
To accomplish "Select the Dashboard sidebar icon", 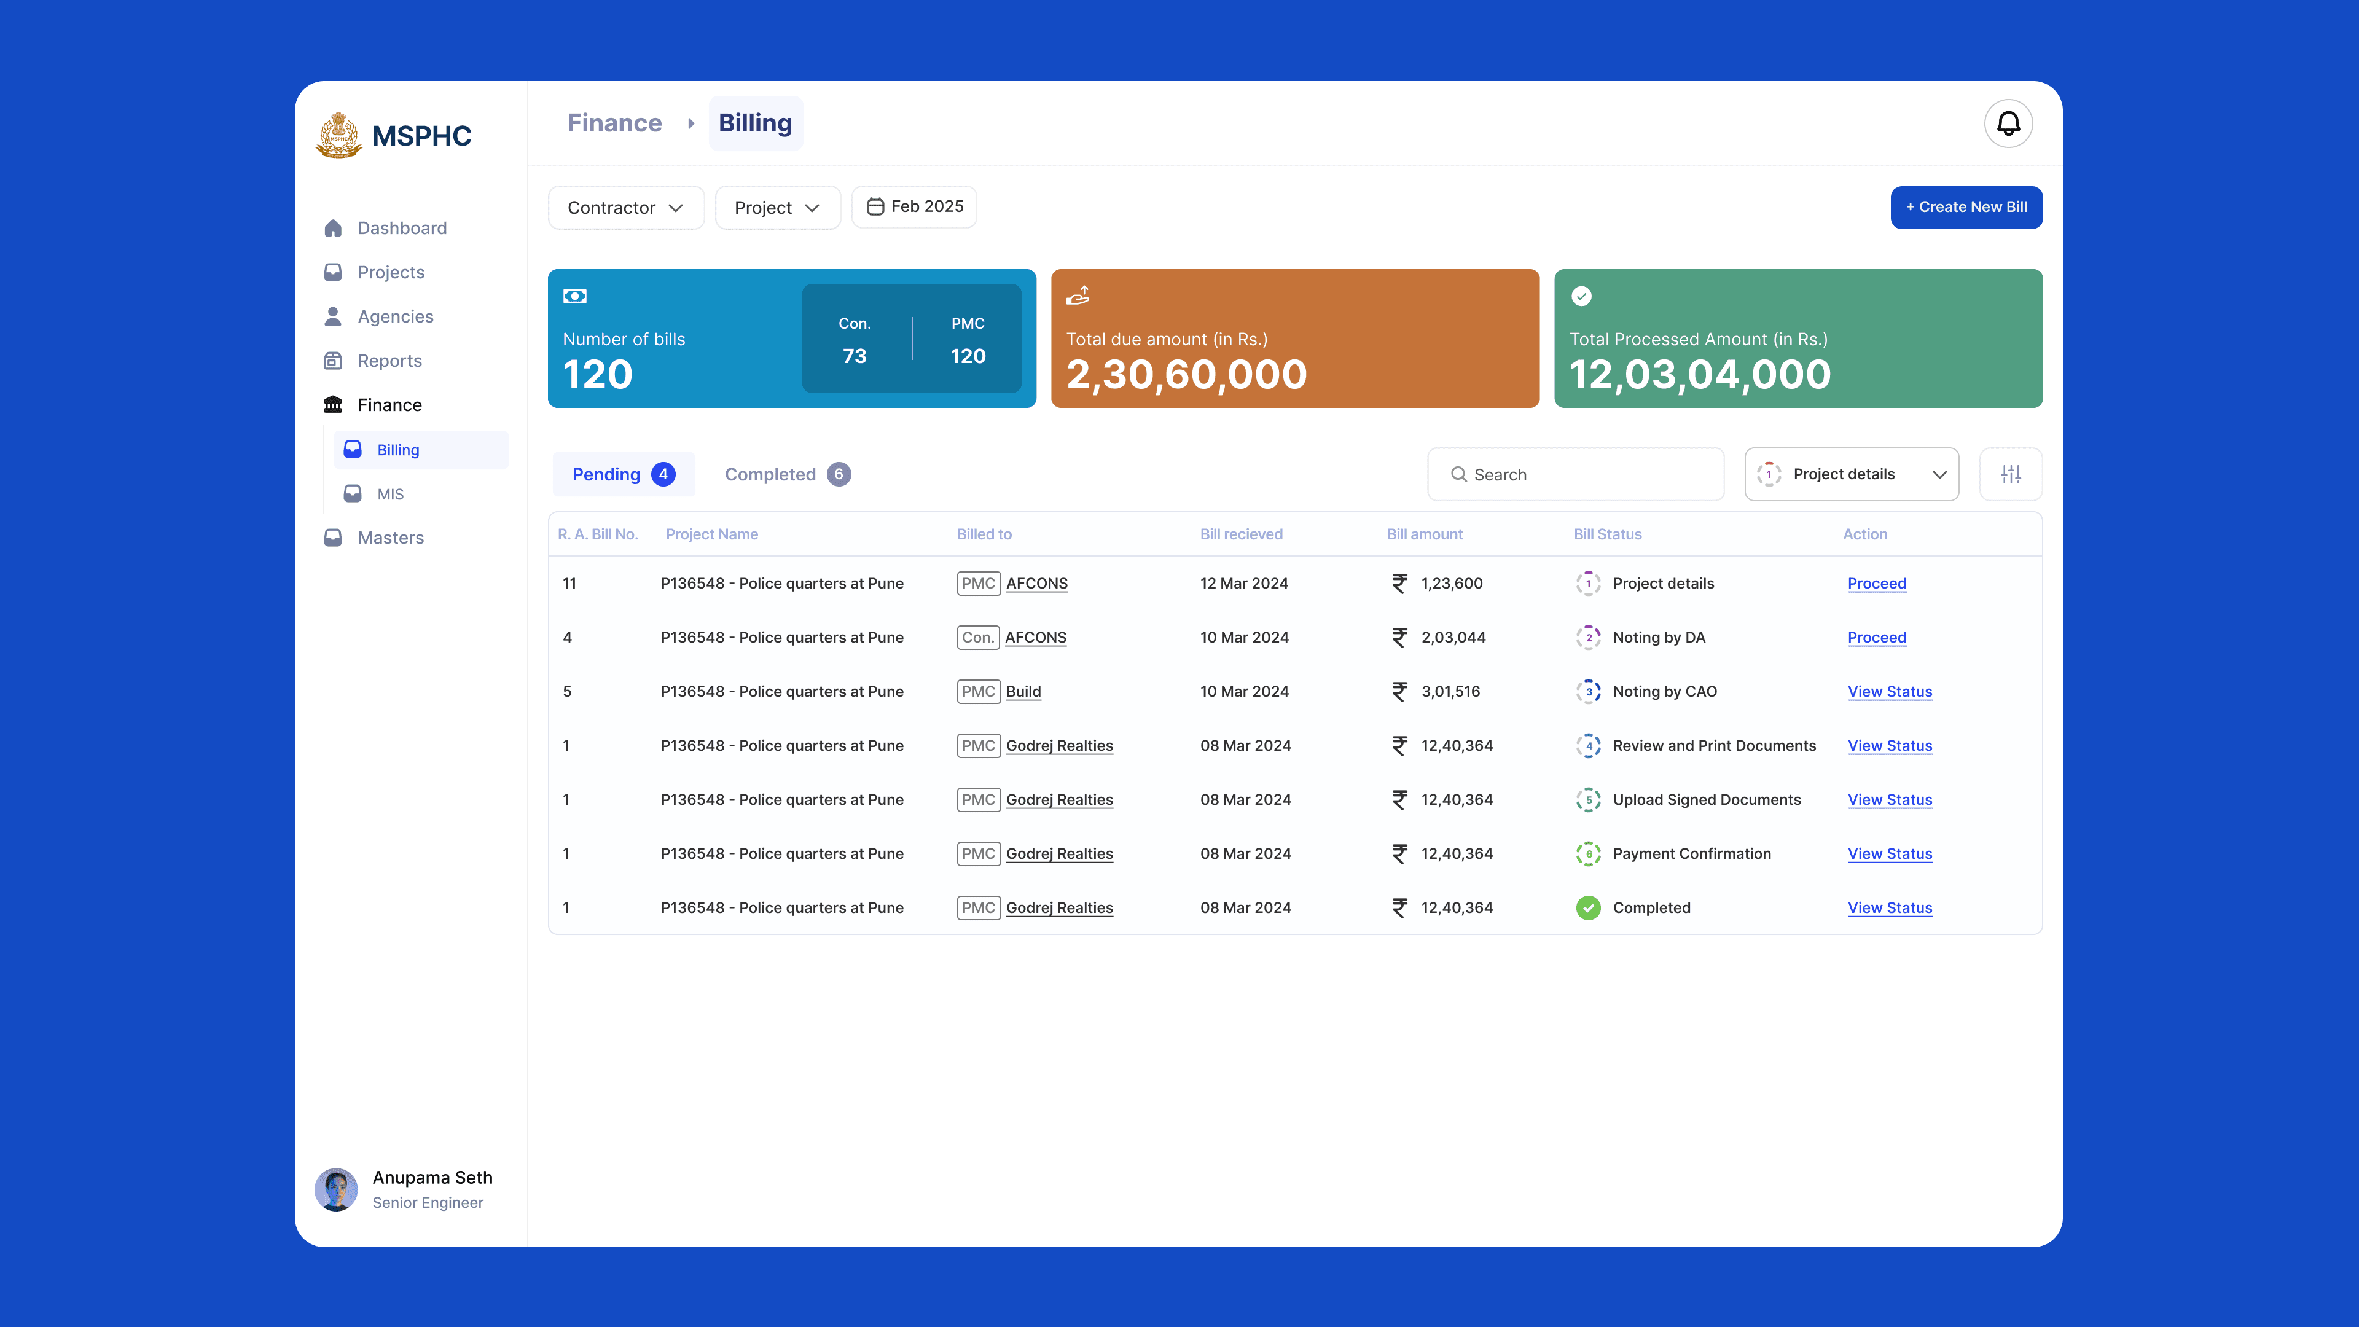I will click(334, 227).
